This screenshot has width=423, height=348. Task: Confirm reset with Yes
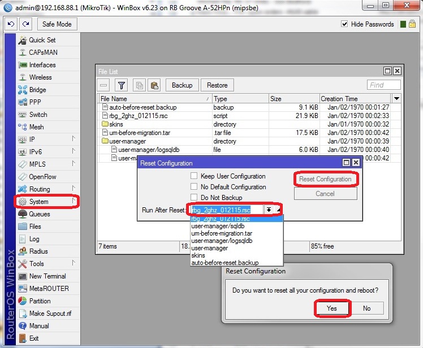(x=331, y=308)
